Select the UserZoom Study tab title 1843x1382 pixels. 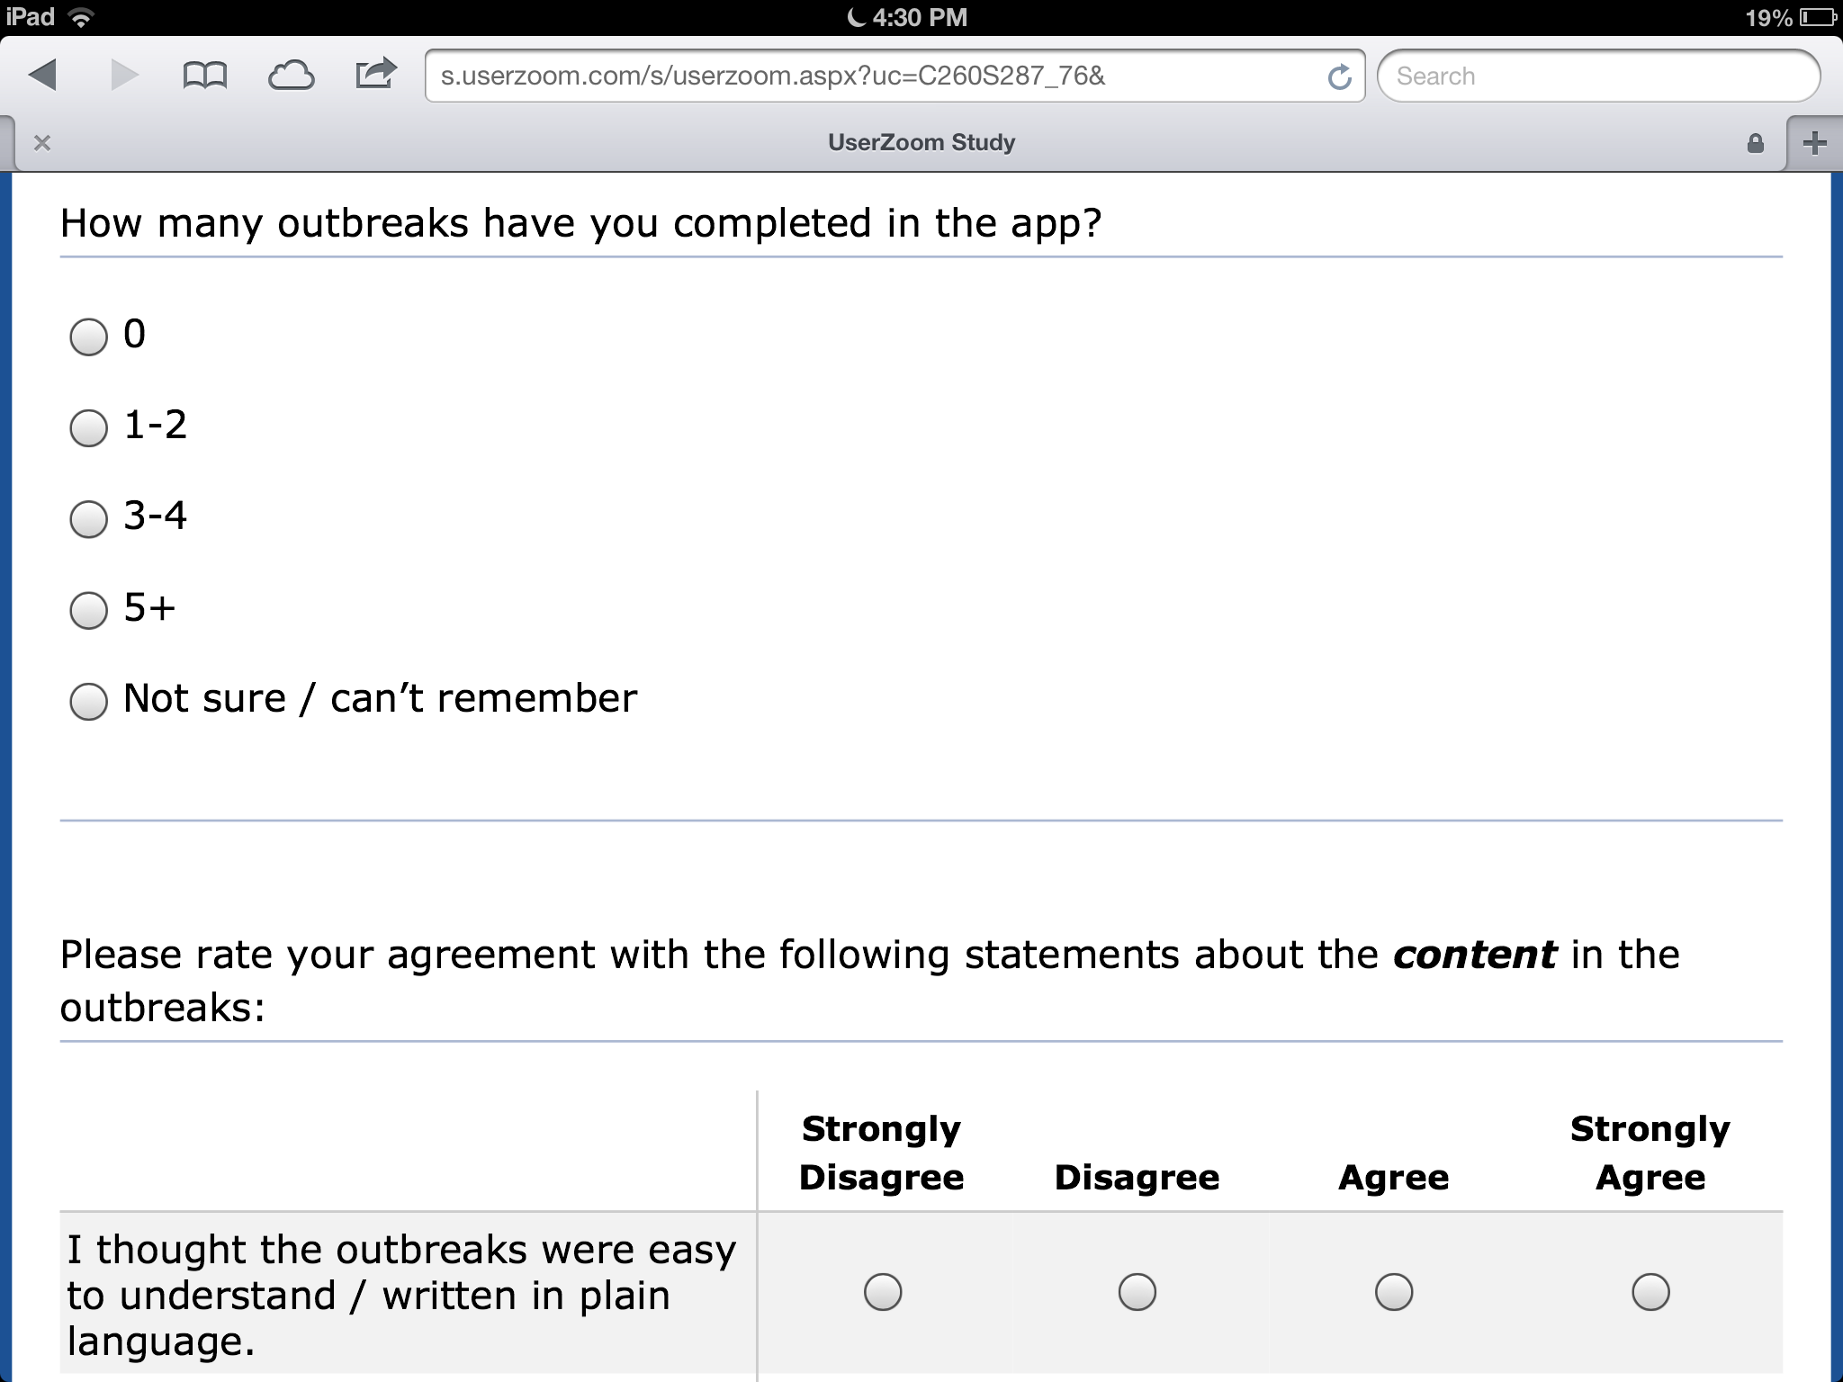pos(921,143)
